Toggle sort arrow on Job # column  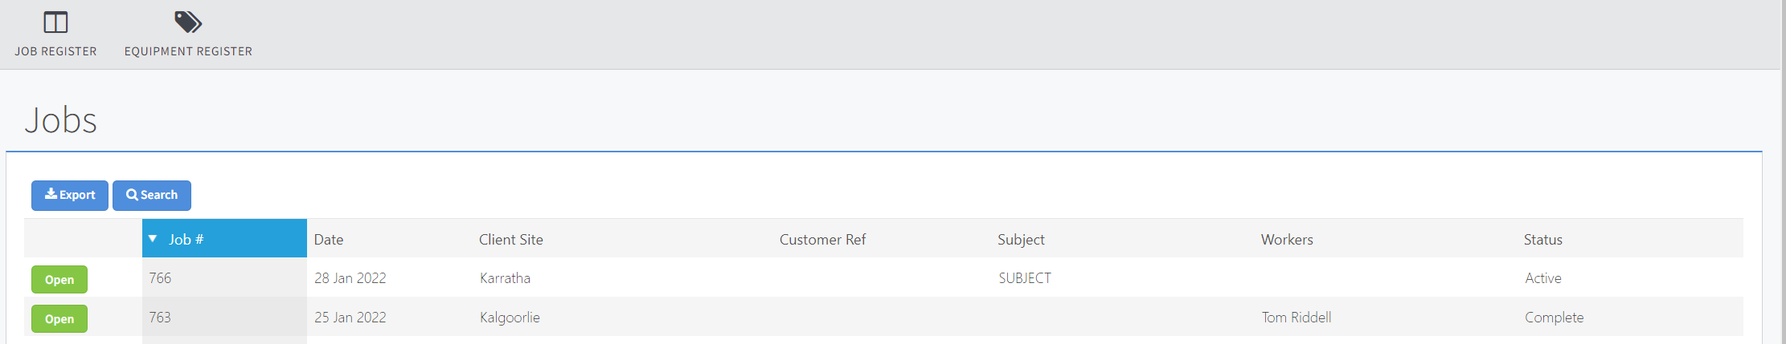coord(153,239)
